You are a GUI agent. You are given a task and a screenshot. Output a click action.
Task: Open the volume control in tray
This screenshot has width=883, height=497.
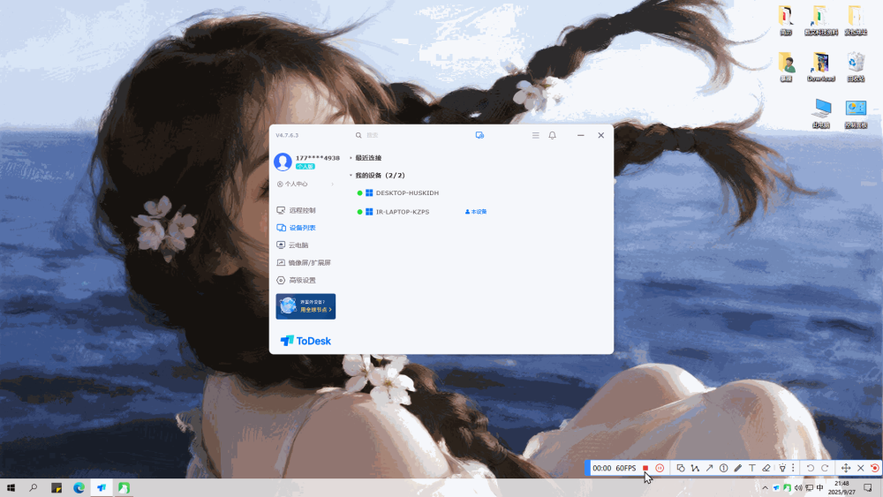[798, 488]
